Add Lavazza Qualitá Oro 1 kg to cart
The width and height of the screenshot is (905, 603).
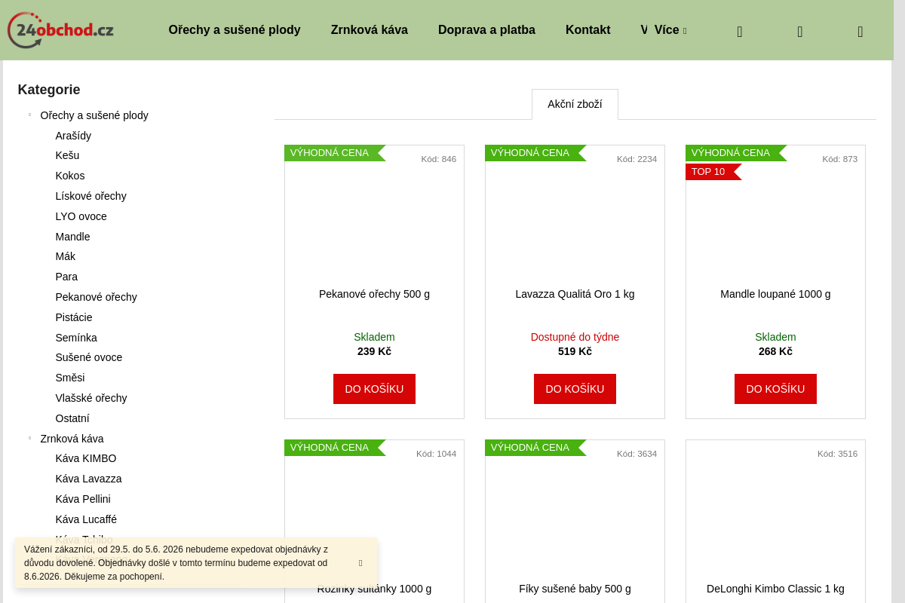pyautogui.click(x=575, y=389)
